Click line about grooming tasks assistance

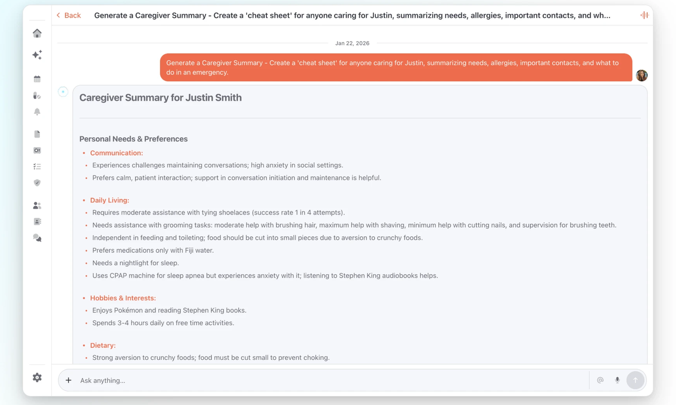click(x=354, y=225)
